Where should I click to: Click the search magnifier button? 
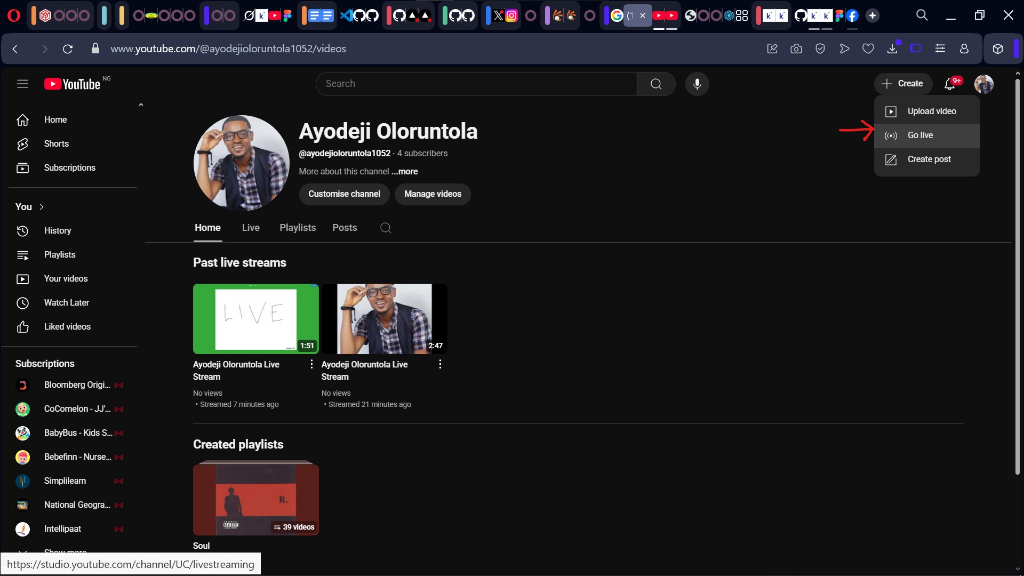click(656, 84)
